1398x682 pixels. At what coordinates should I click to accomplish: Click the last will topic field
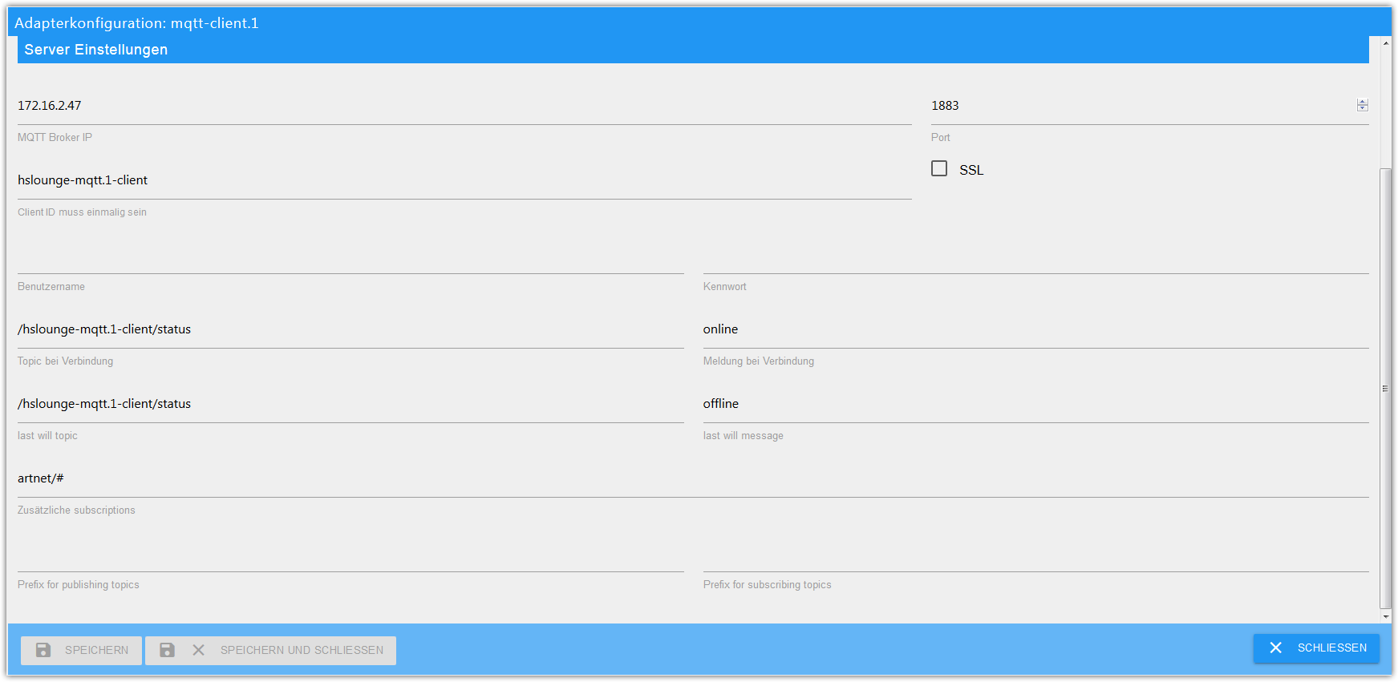pos(351,404)
